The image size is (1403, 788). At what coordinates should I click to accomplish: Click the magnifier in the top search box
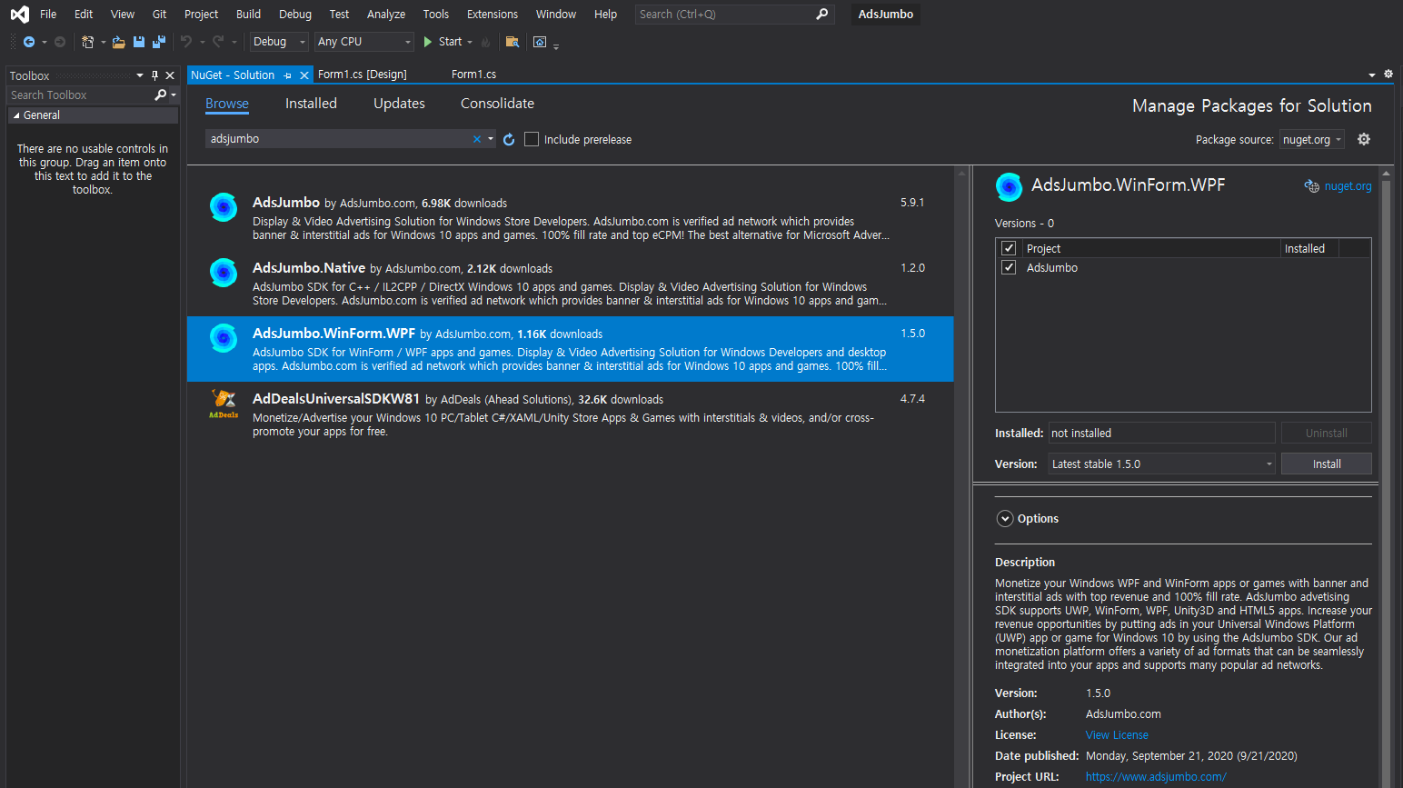[822, 15]
